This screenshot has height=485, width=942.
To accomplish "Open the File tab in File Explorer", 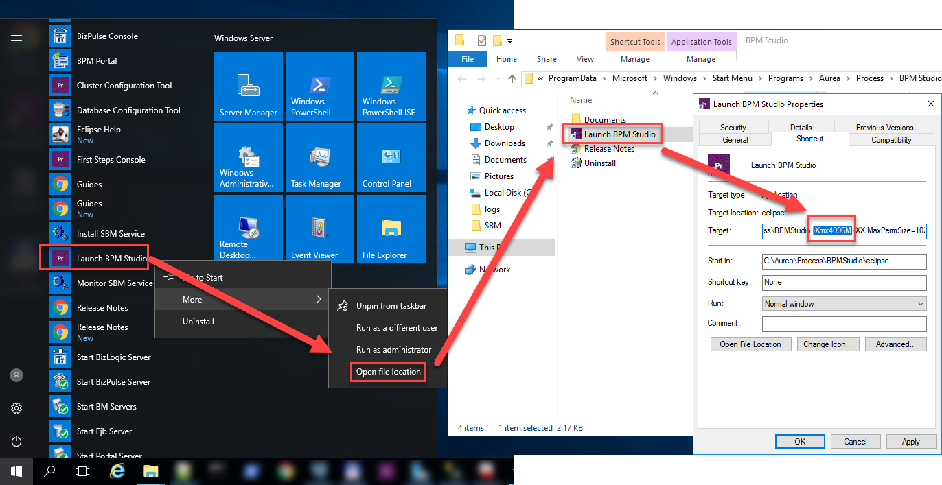I will tap(468, 59).
